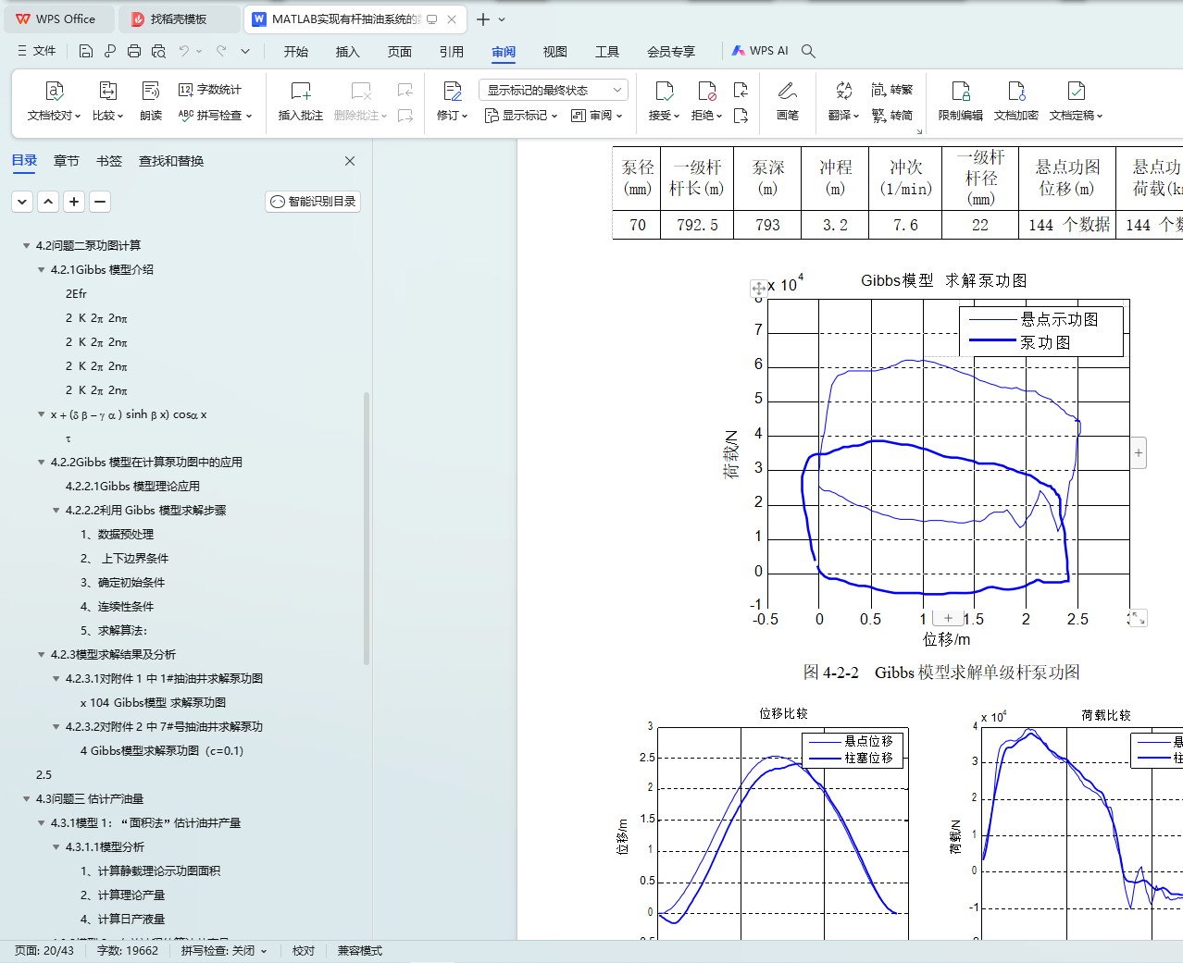Click the 智能识别目录 button
Viewport: 1183px width, 963px height.
click(313, 202)
